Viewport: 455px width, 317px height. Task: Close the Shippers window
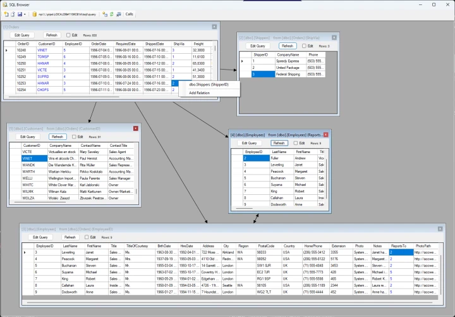tap(334, 37)
